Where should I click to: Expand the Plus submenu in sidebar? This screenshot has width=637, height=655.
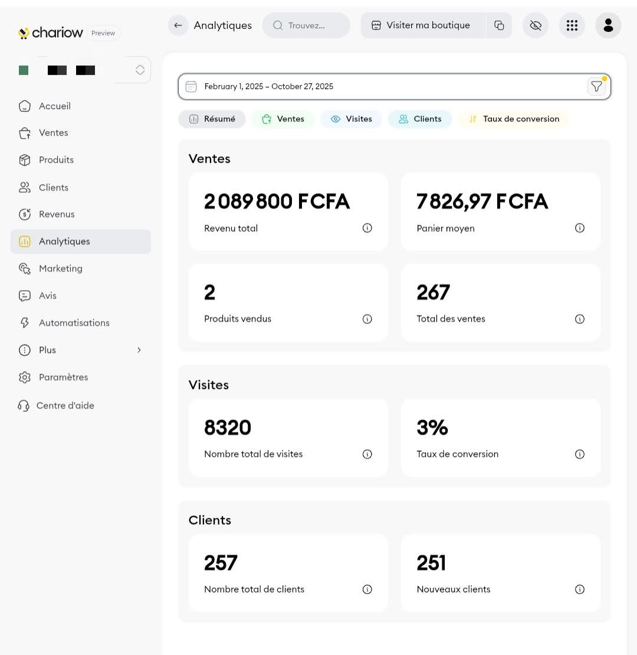pos(139,350)
